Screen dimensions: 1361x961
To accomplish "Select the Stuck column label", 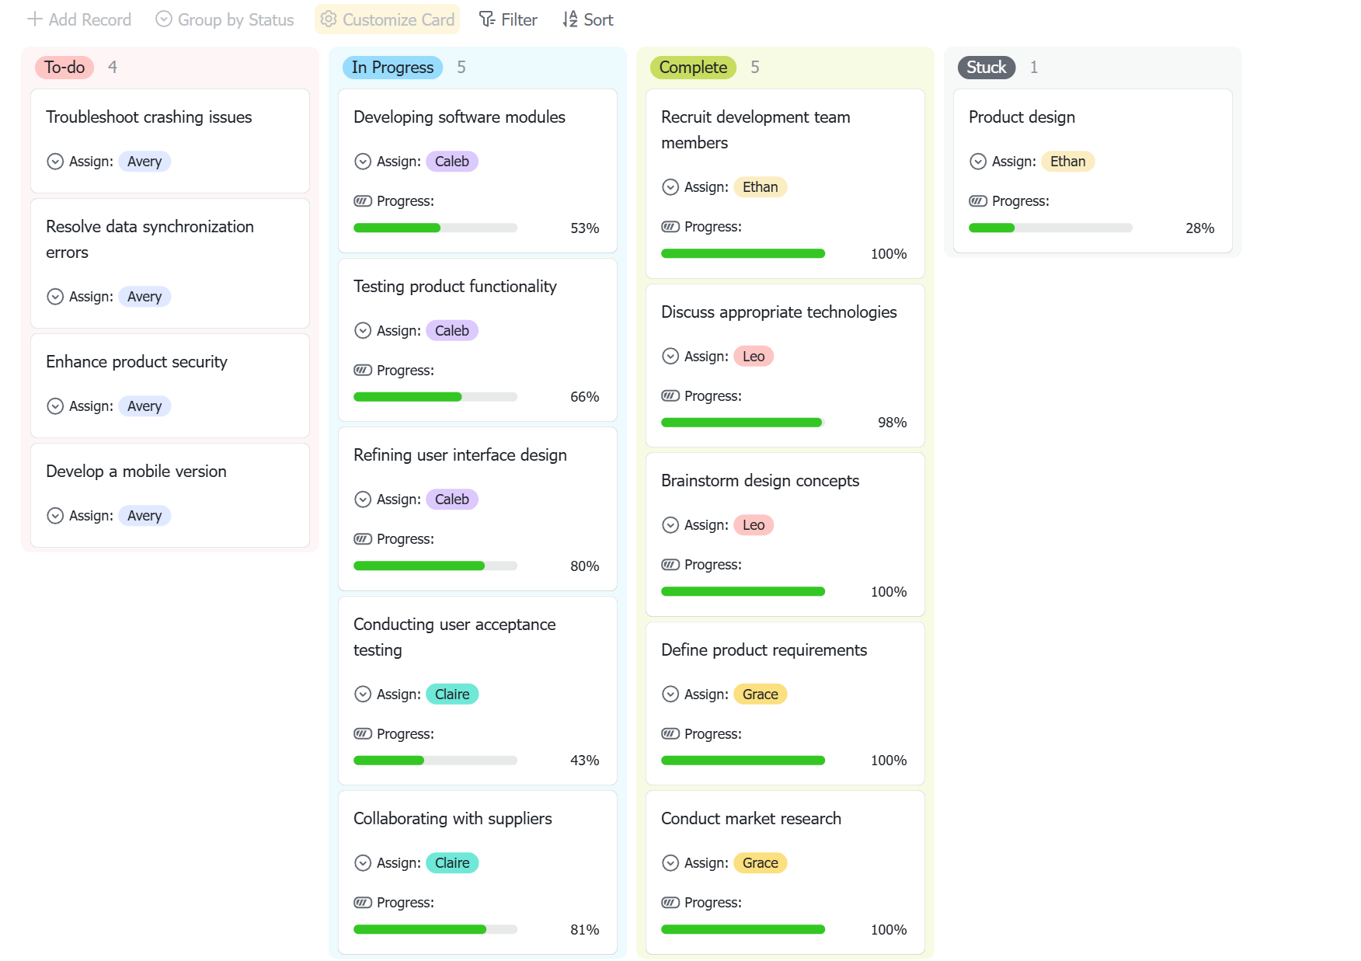I will coord(987,68).
